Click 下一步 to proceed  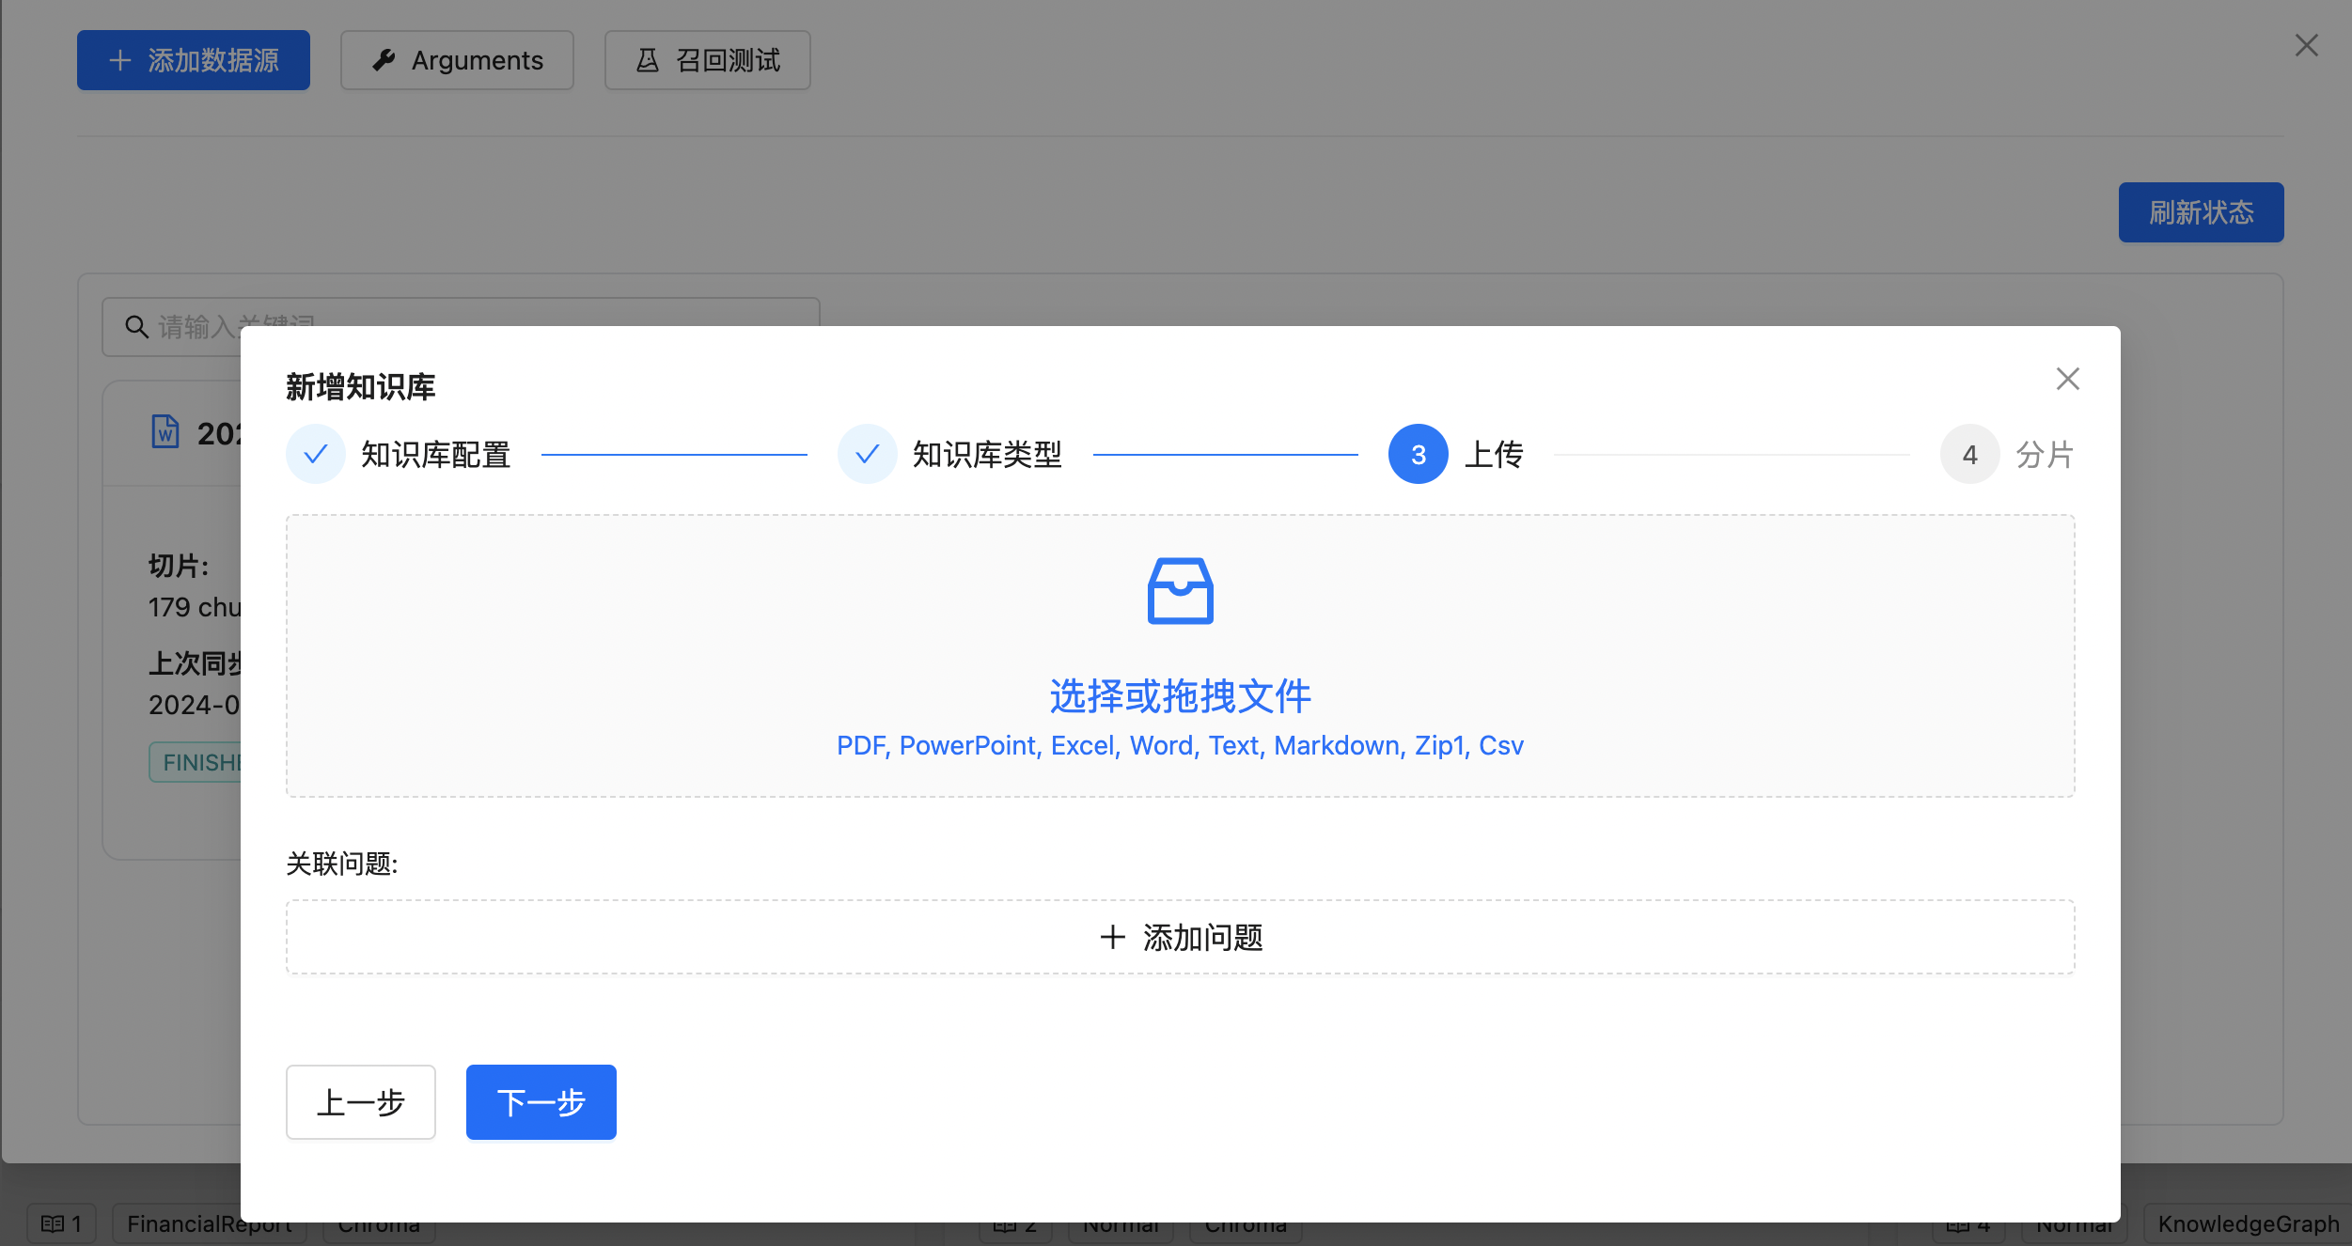click(541, 1101)
